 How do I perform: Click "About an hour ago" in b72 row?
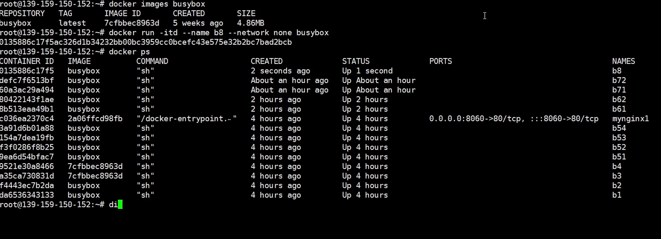click(x=290, y=80)
